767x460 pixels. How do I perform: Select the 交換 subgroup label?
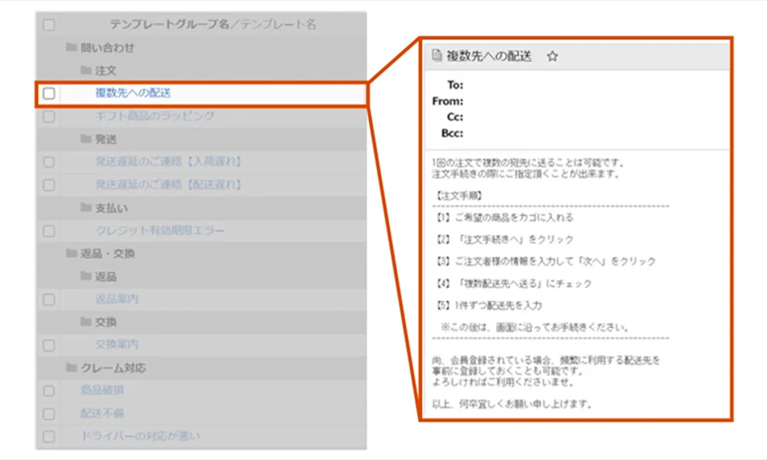coord(106,322)
